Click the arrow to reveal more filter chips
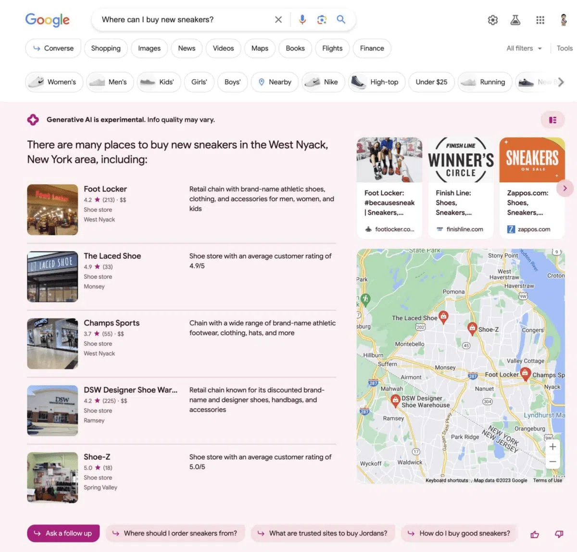The height and width of the screenshot is (552, 577). point(562,82)
